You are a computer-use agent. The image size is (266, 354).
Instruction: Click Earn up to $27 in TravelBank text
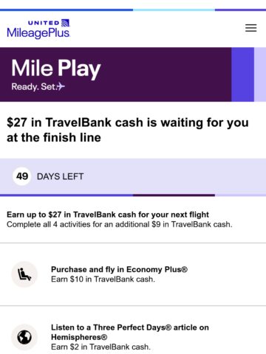pos(108,215)
